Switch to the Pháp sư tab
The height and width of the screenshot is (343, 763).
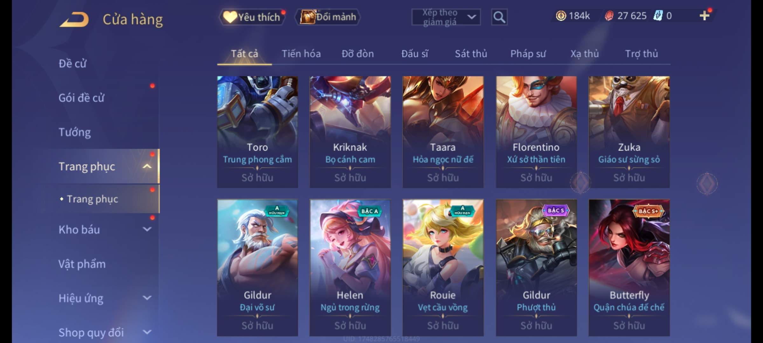(x=528, y=54)
